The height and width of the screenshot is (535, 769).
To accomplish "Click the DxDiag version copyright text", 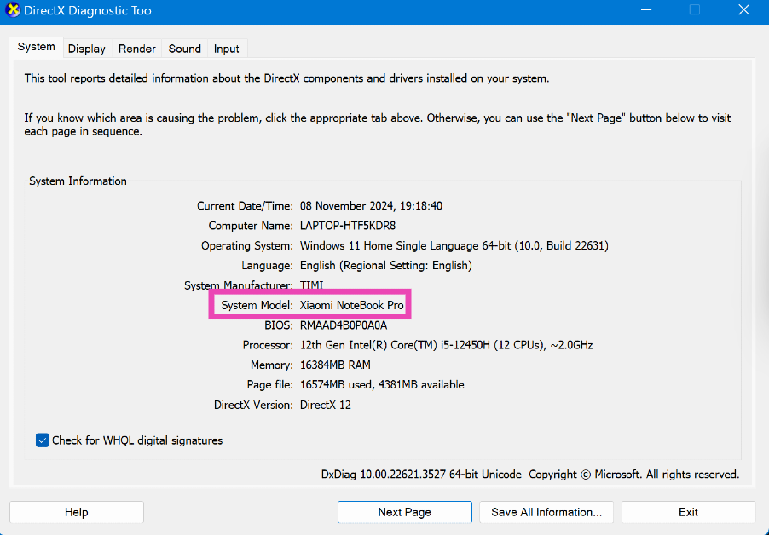I will point(529,474).
